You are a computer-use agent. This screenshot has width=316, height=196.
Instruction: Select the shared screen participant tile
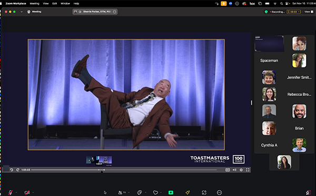tap(269, 44)
